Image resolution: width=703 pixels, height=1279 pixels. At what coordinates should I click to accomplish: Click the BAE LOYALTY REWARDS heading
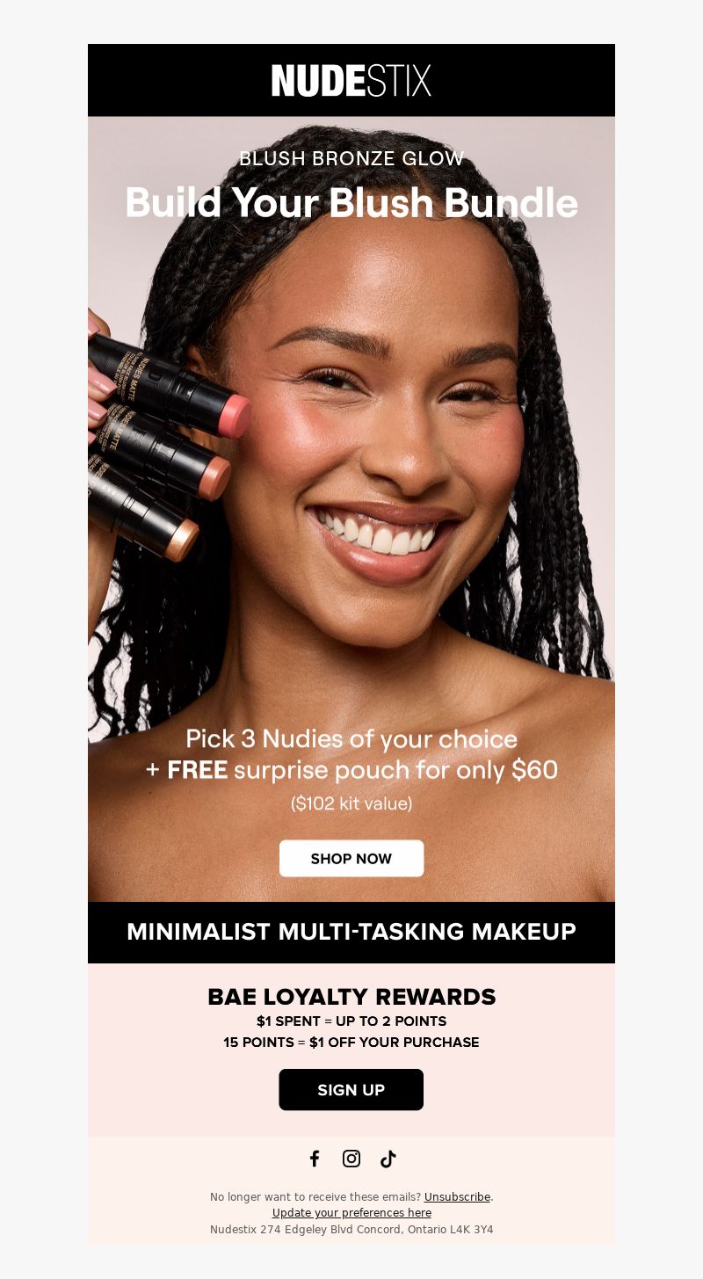(351, 997)
